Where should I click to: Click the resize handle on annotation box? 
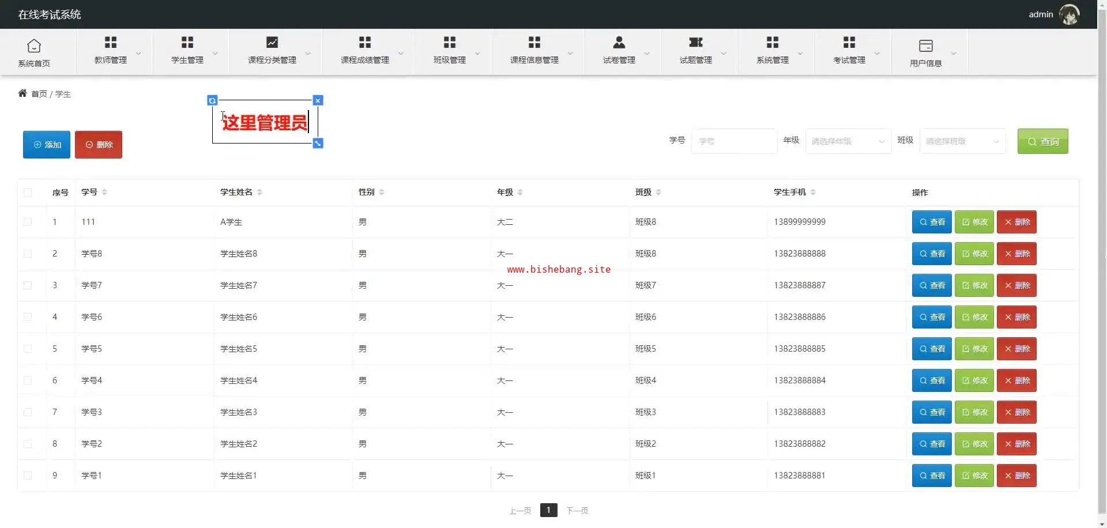[x=318, y=143]
